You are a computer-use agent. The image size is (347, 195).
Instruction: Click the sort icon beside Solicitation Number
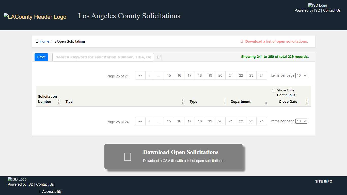pos(59,101)
